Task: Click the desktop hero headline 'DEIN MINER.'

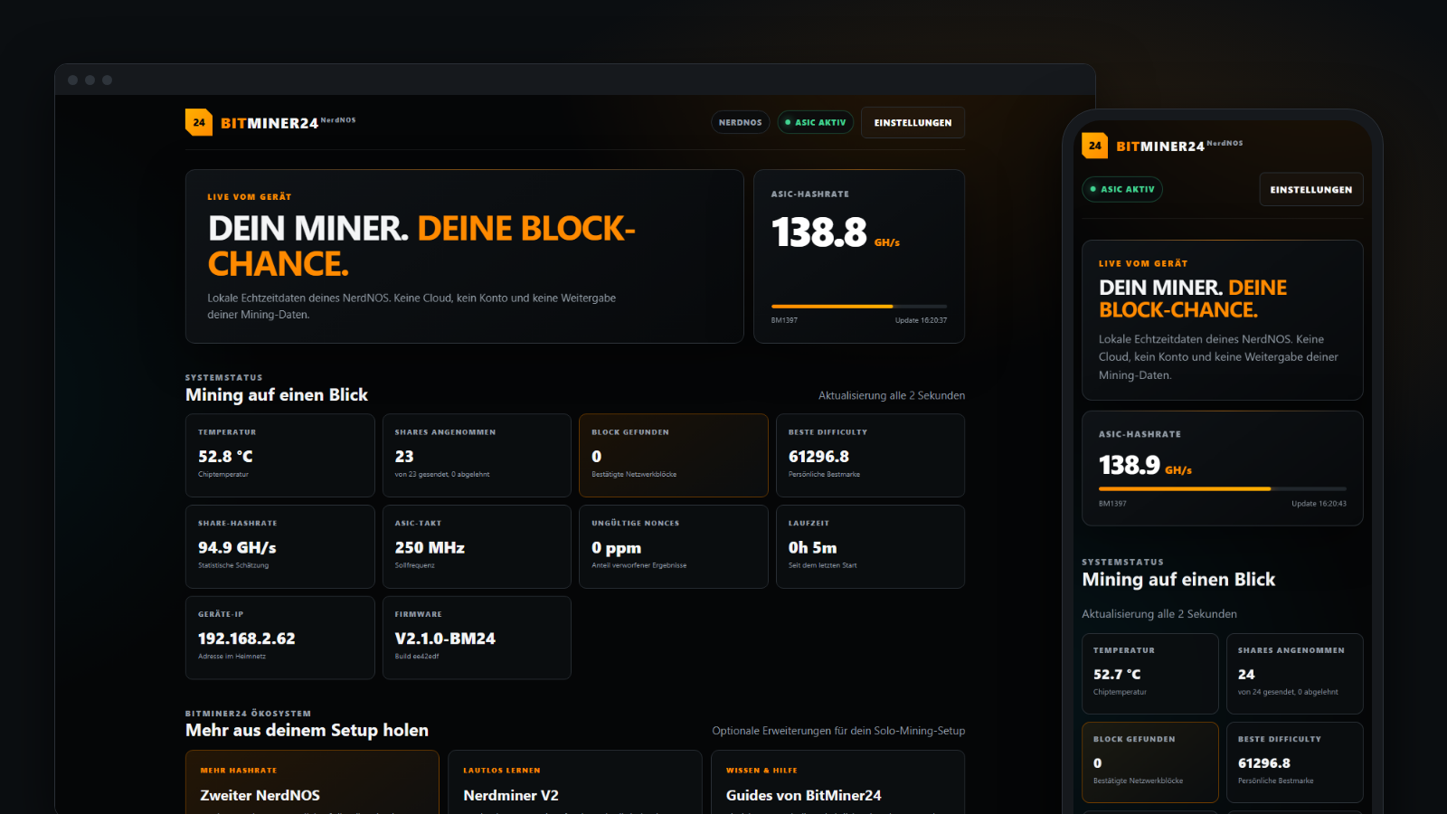Action: (308, 229)
